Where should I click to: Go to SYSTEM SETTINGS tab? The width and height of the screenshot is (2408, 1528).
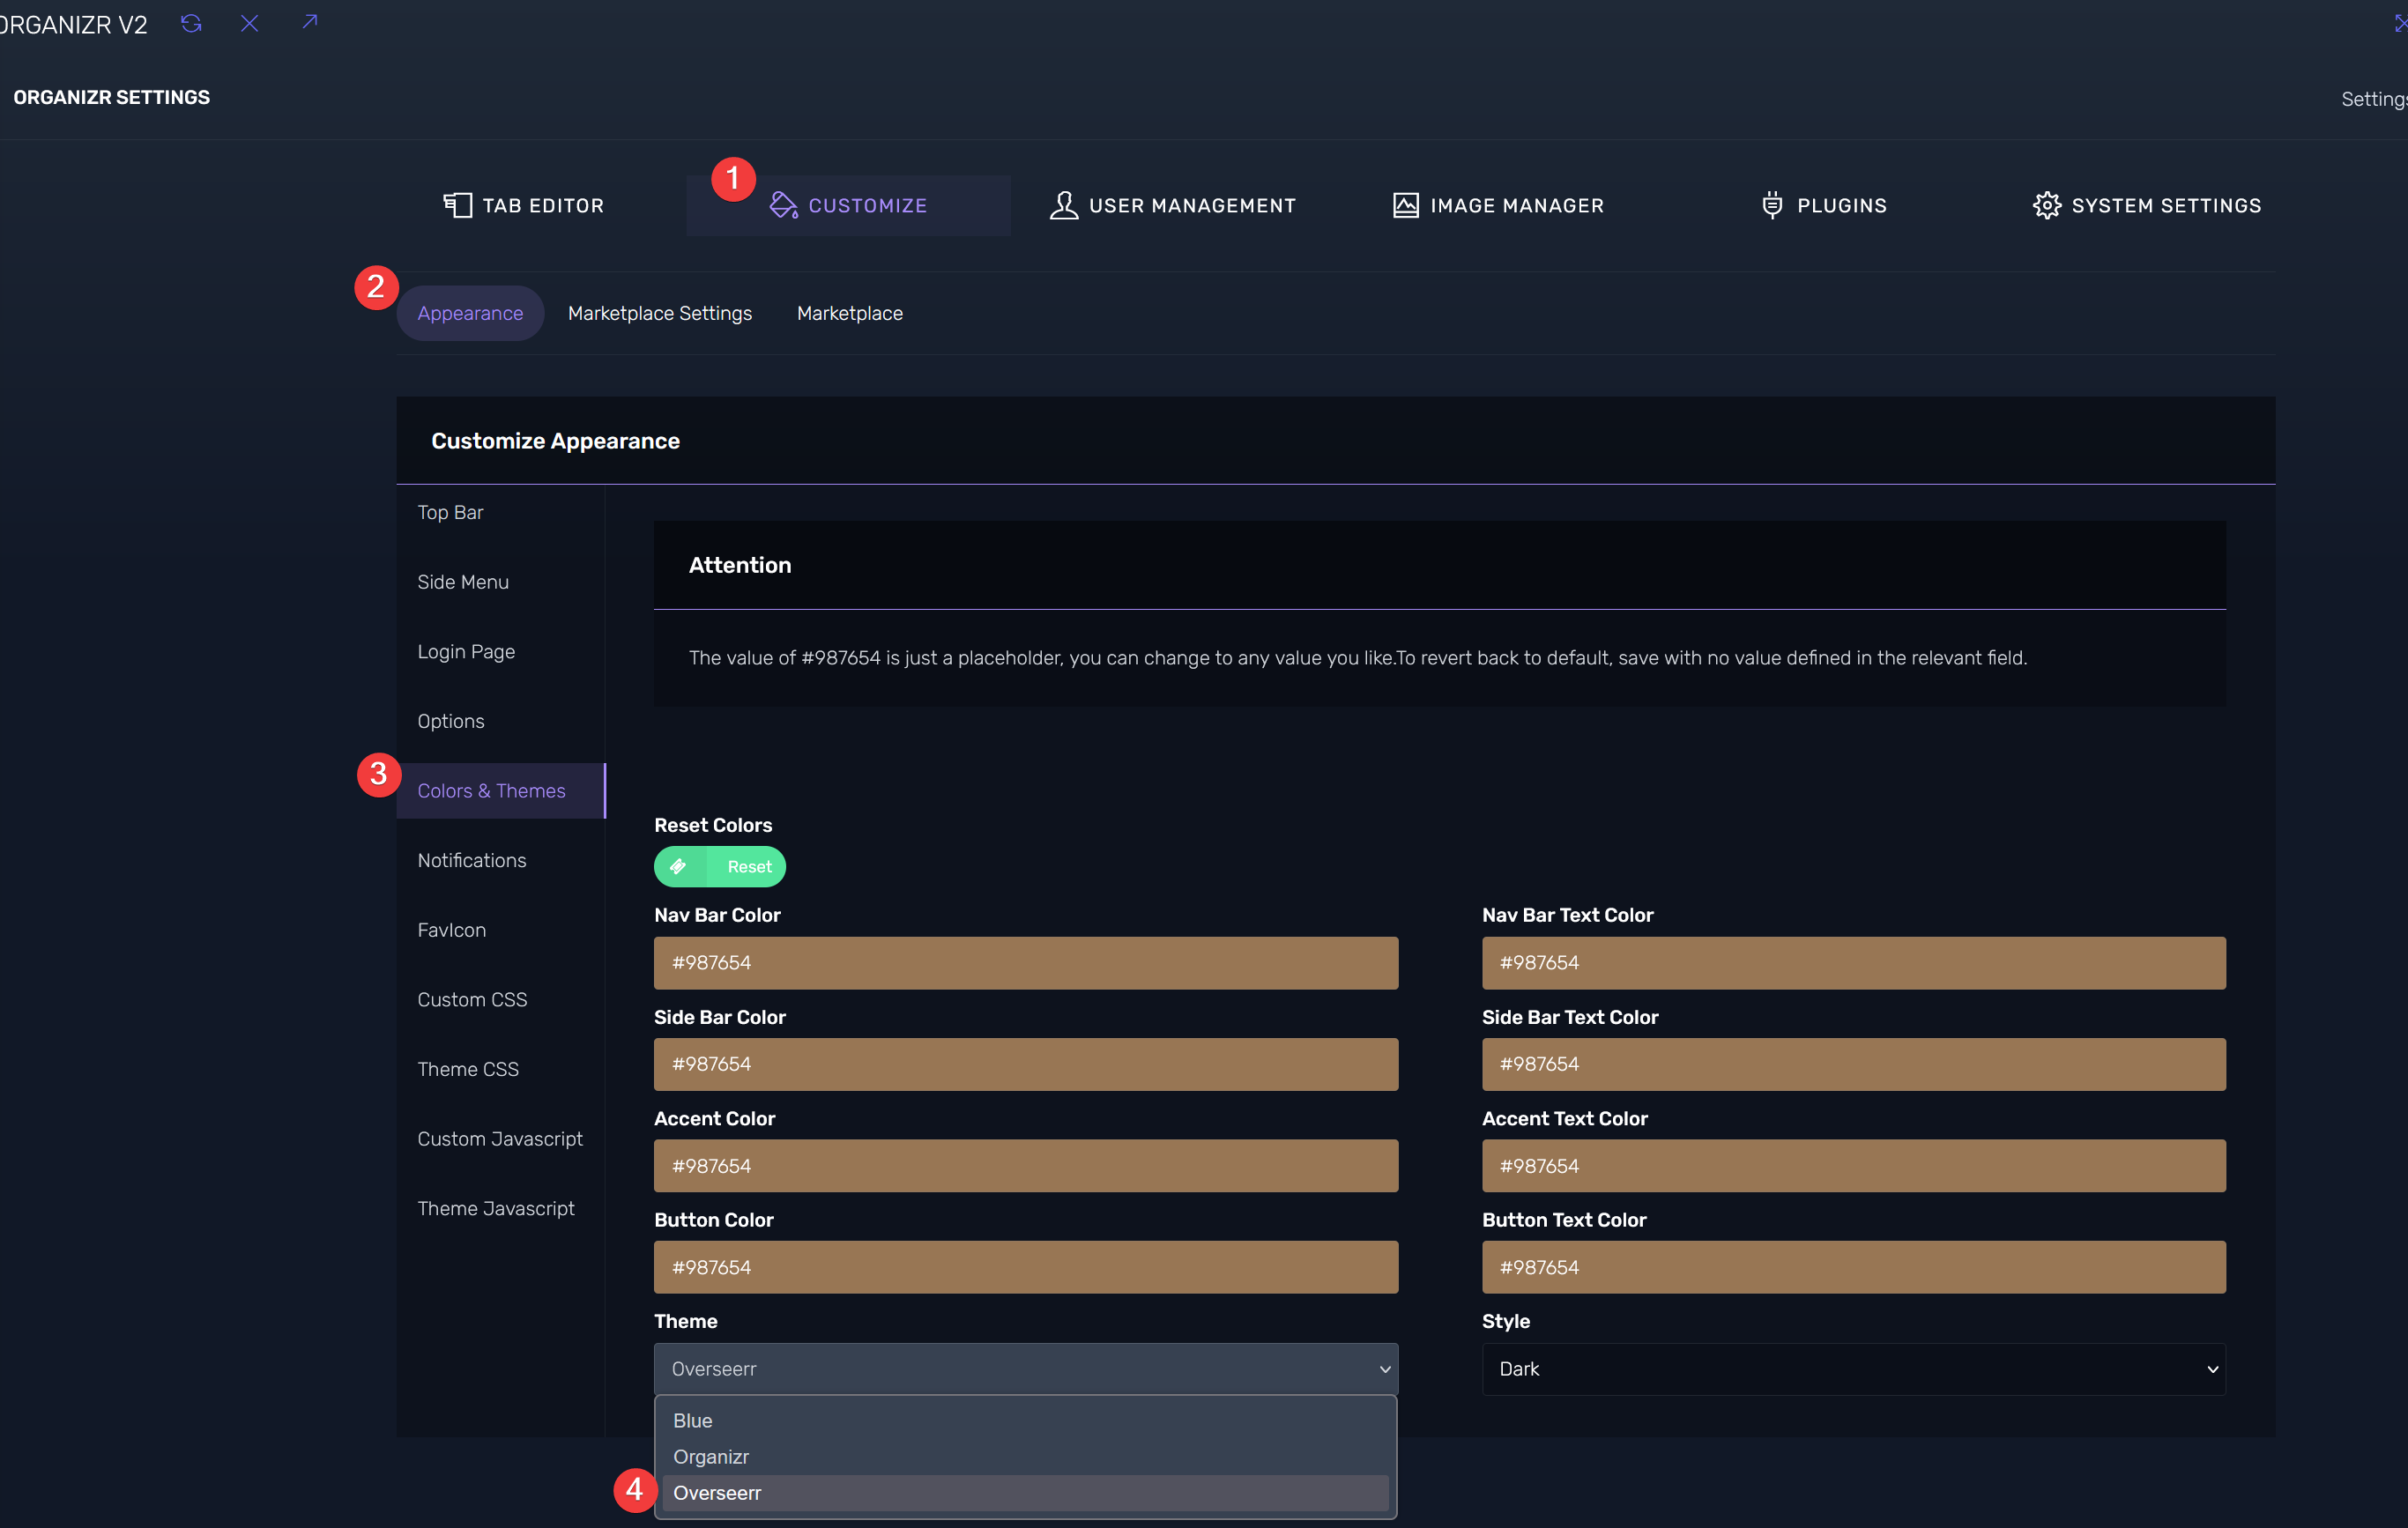pyautogui.click(x=2146, y=205)
